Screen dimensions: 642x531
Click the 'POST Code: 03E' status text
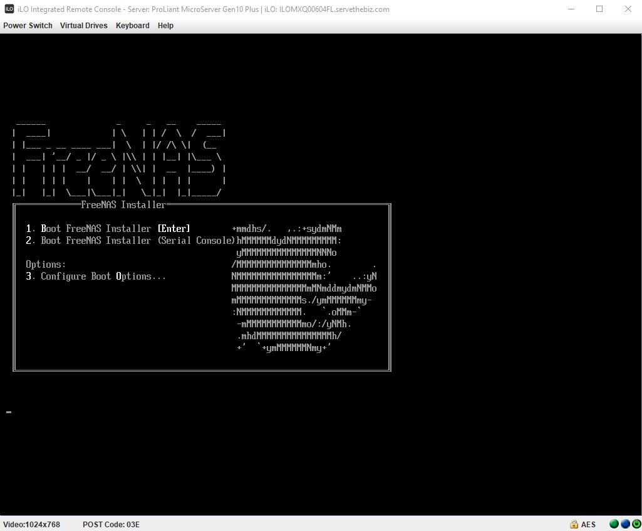coord(111,525)
